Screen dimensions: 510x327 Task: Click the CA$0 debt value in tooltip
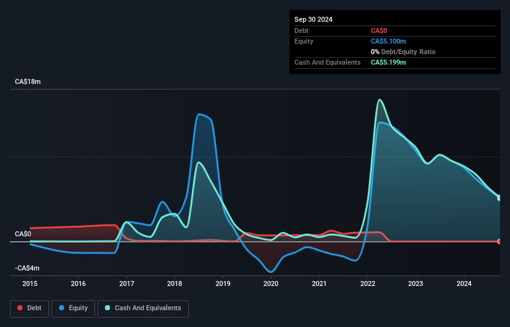(x=379, y=30)
